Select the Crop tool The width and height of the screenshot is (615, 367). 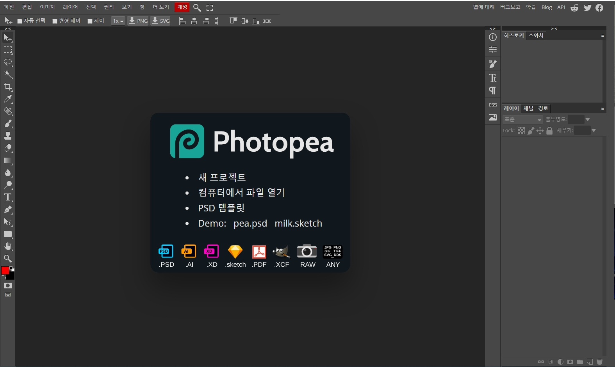coord(8,87)
